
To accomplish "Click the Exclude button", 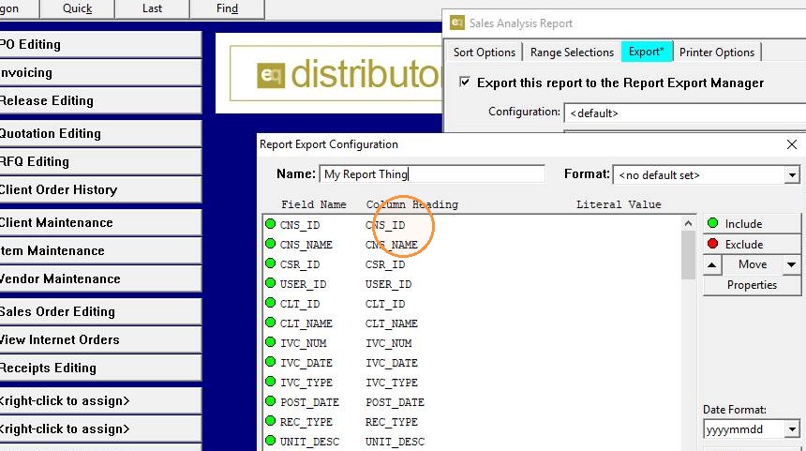I will (752, 245).
